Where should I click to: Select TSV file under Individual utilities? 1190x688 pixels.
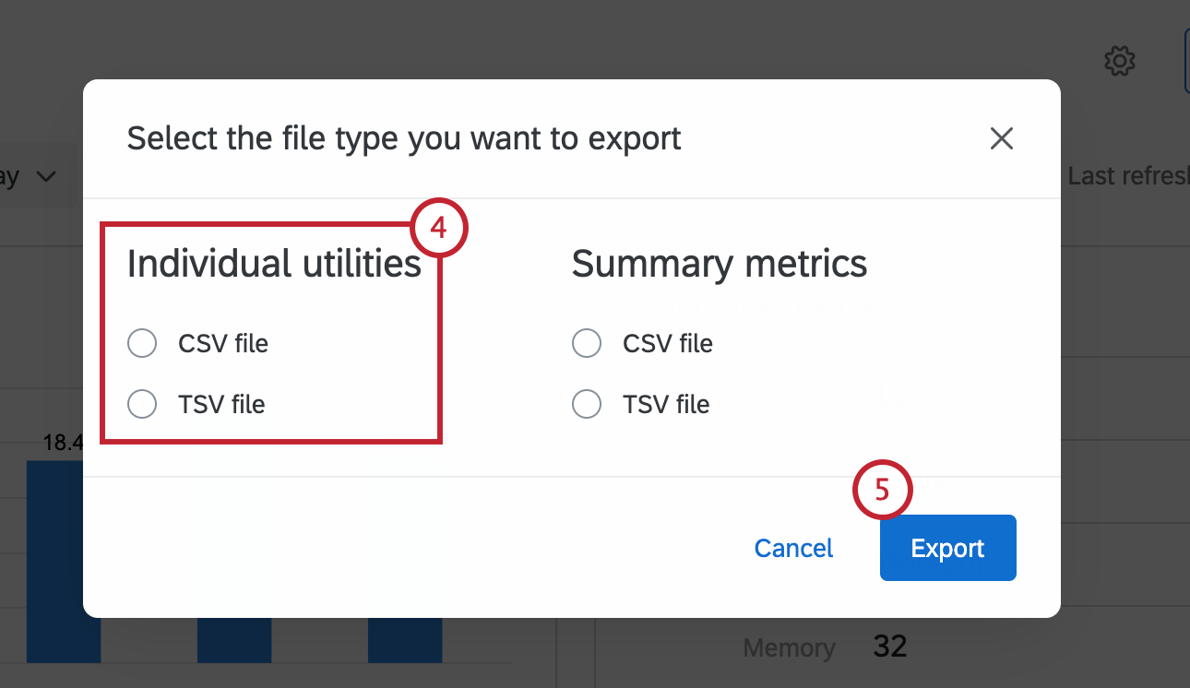(x=142, y=404)
